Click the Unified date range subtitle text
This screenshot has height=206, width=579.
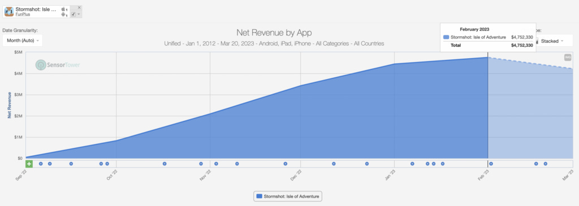(x=274, y=43)
